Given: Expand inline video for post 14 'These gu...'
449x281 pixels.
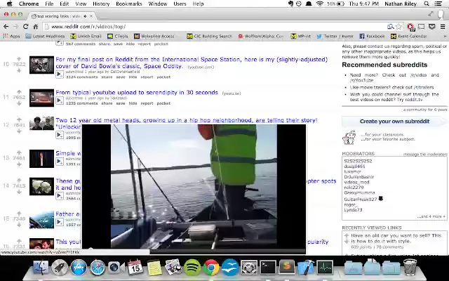Looking at the screenshot, I should pyautogui.click(x=59, y=196).
